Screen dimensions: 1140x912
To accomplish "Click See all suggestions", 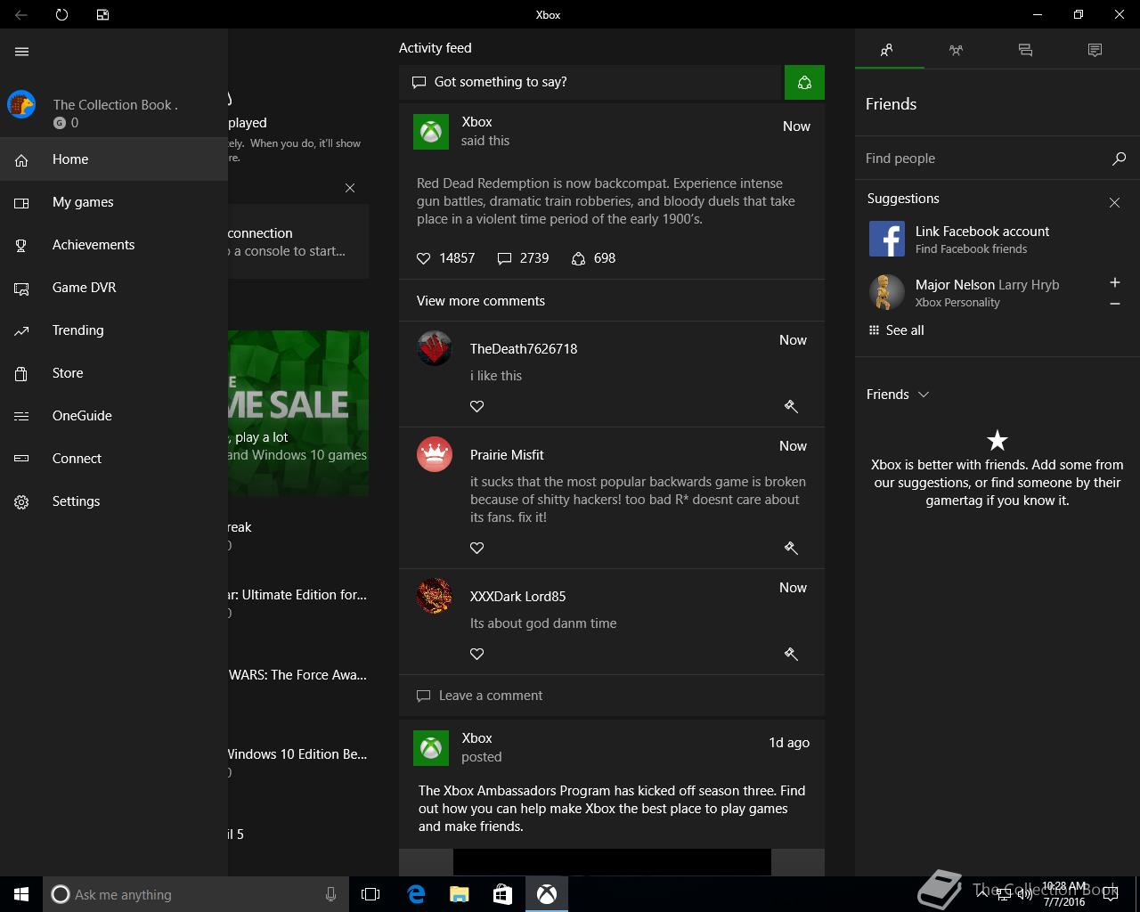I will (896, 330).
